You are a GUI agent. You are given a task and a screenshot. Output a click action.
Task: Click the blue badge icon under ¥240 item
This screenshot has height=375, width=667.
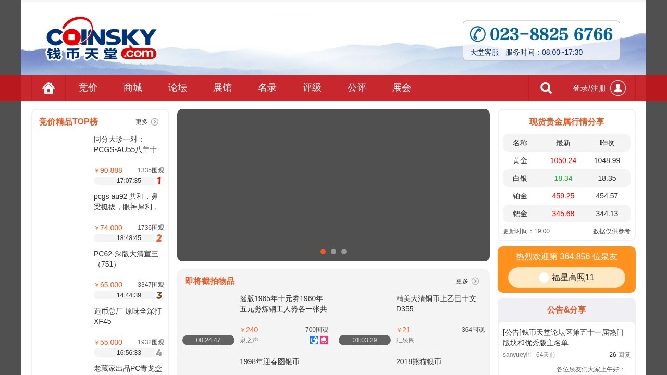[314, 340]
